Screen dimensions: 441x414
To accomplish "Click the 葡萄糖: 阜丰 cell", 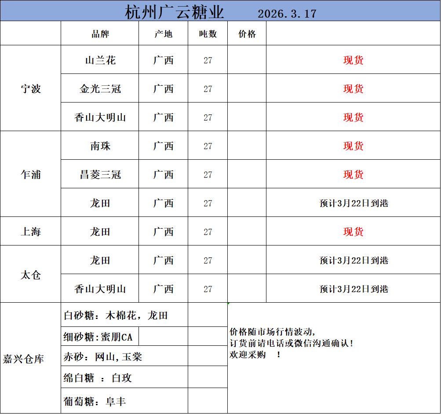I will click(95, 401).
